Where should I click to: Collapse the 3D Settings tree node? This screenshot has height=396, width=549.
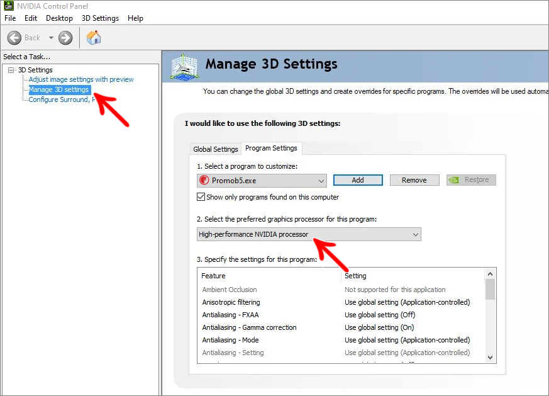pyautogui.click(x=11, y=70)
